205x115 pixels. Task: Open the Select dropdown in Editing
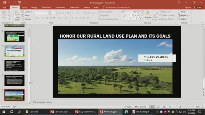pos(183,19)
